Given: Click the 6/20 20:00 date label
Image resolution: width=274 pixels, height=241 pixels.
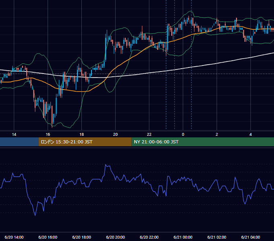Looking at the screenshot, I should point(115,237).
